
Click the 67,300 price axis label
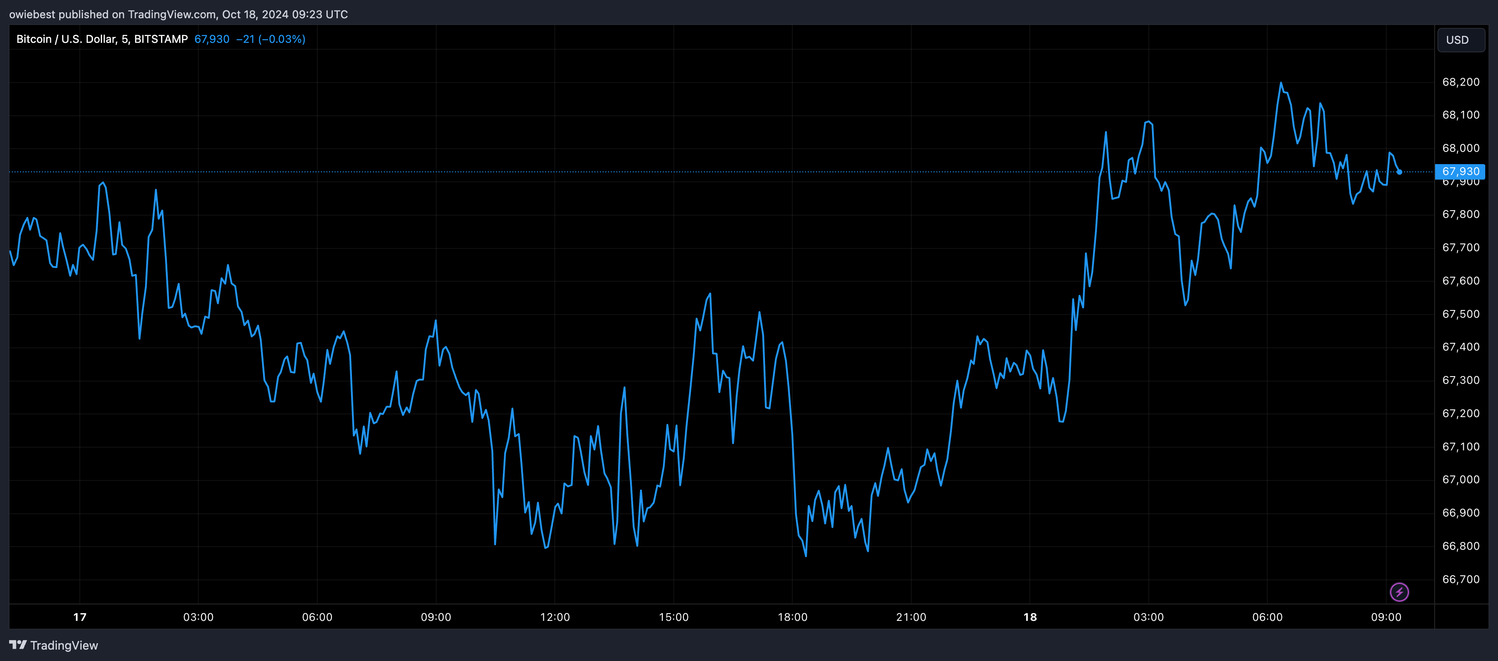tap(1461, 380)
